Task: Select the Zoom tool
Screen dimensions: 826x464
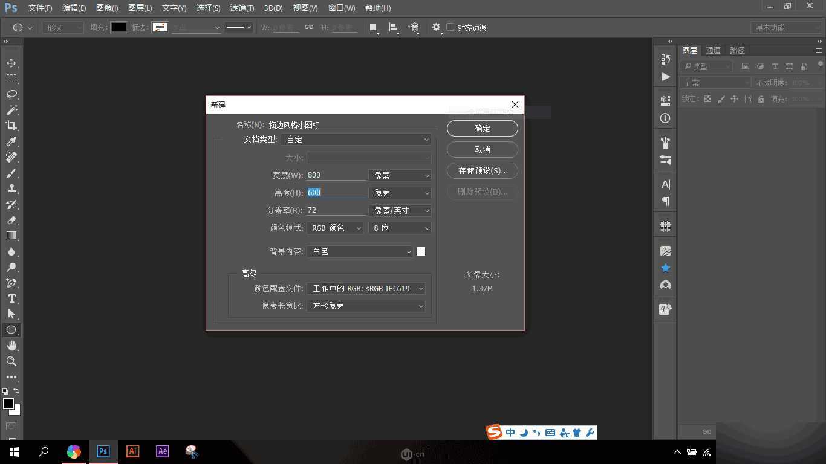Action: tap(12, 361)
